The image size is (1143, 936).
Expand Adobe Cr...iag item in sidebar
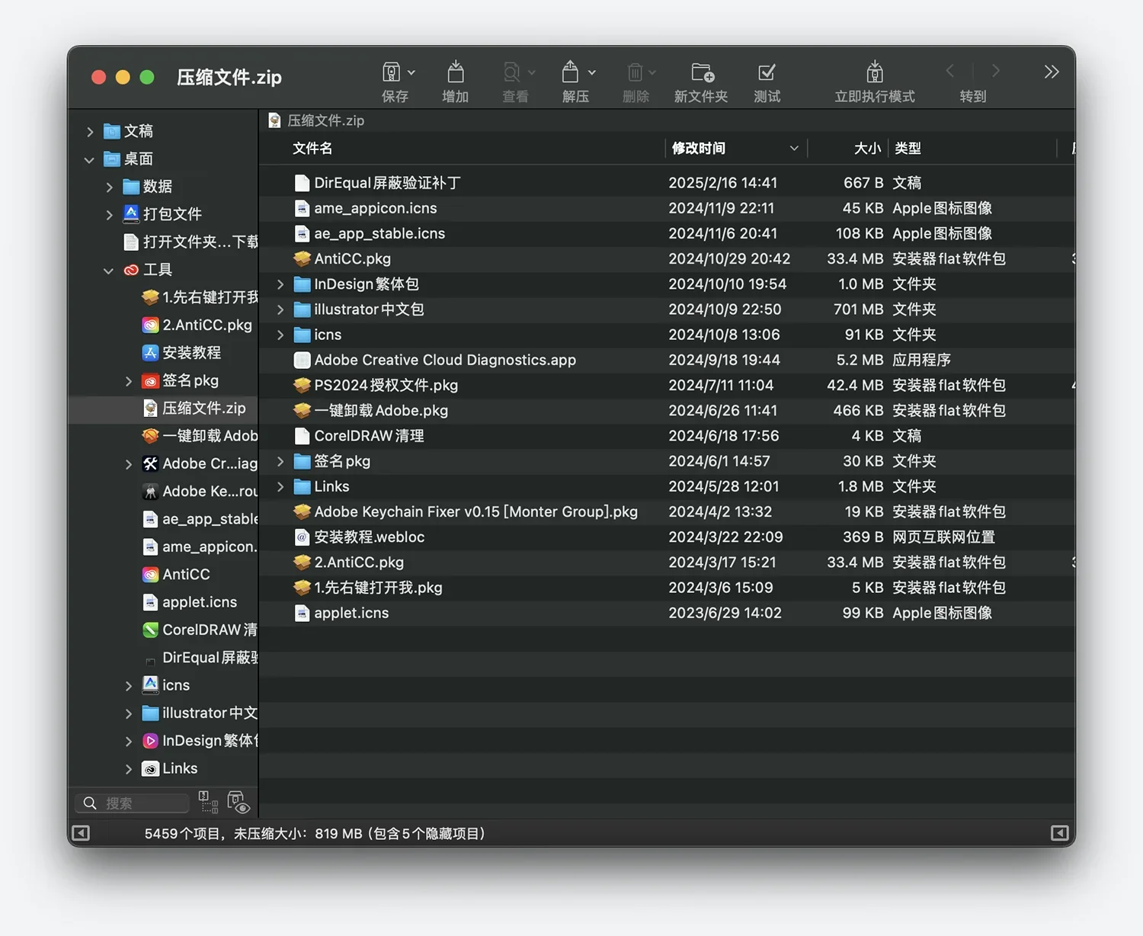[128, 464]
